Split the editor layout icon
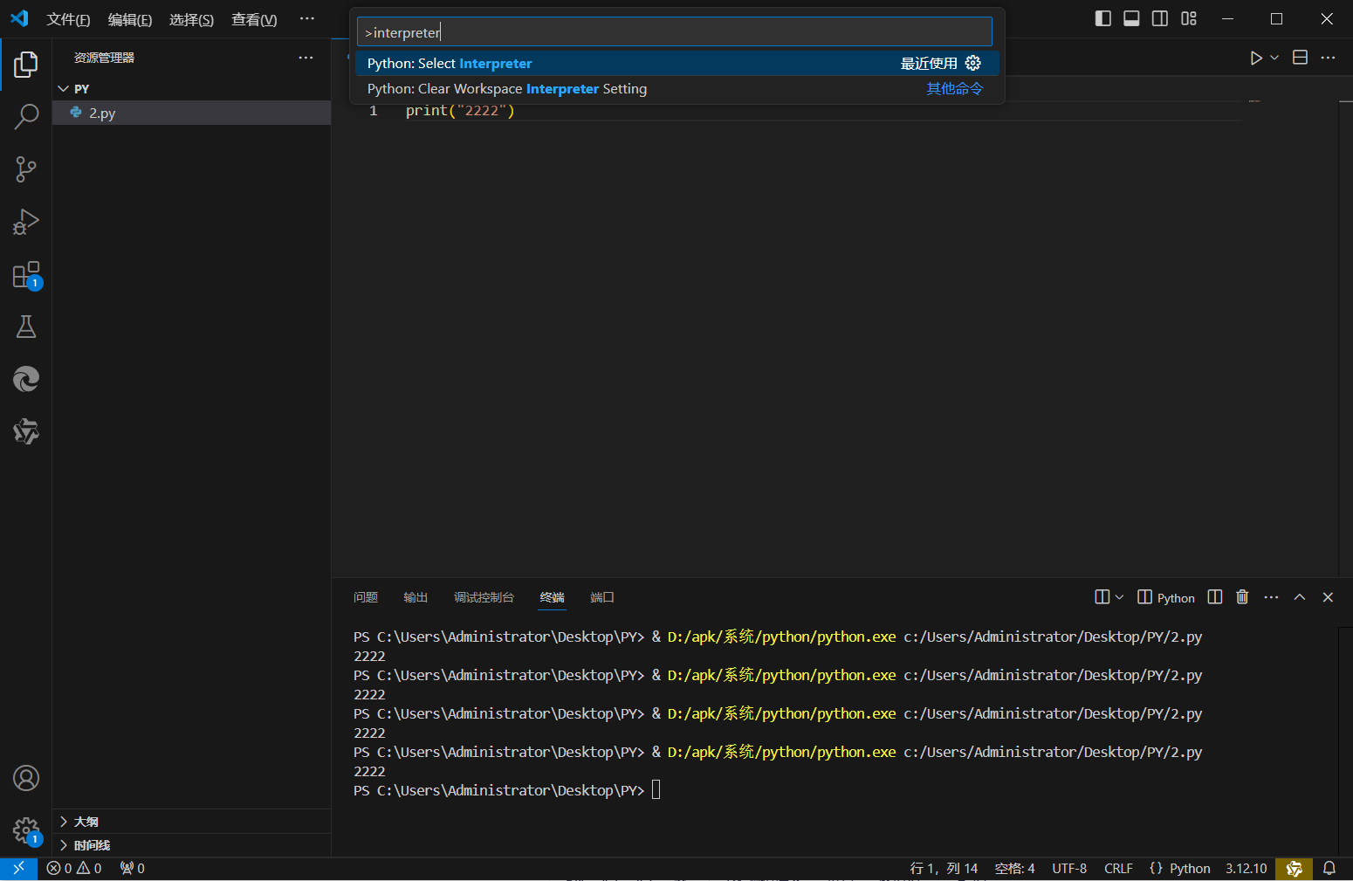1353x881 pixels. (x=1300, y=58)
